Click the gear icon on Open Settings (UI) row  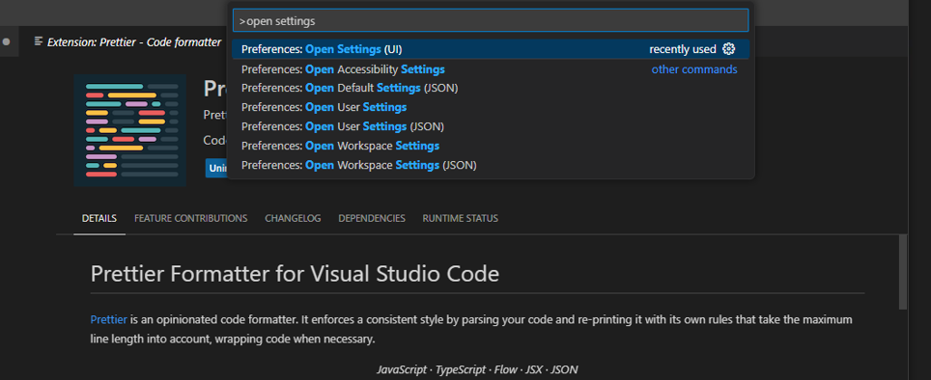[x=728, y=49]
